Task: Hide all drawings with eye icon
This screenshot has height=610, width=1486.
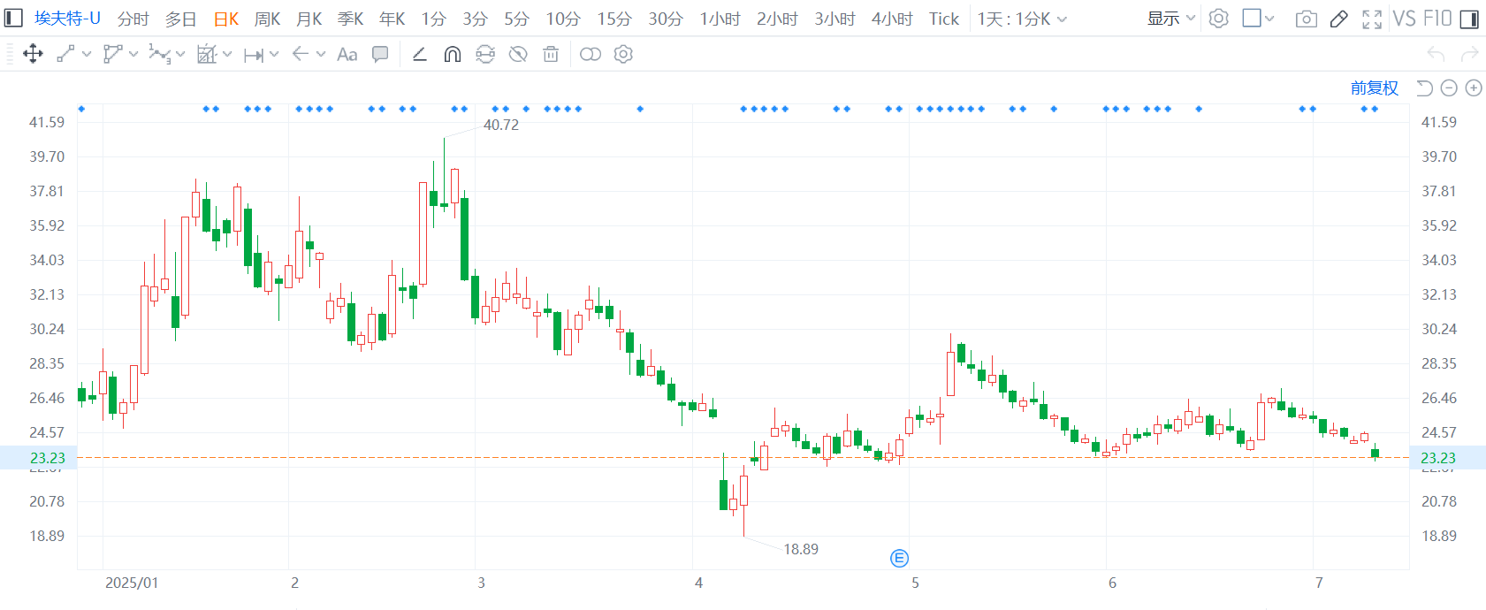Action: (518, 55)
